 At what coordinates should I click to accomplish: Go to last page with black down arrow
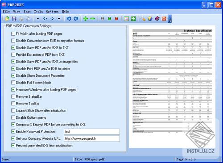59,19
